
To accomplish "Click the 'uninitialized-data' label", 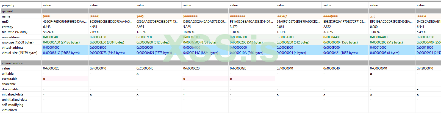I will tap(15, 100).
